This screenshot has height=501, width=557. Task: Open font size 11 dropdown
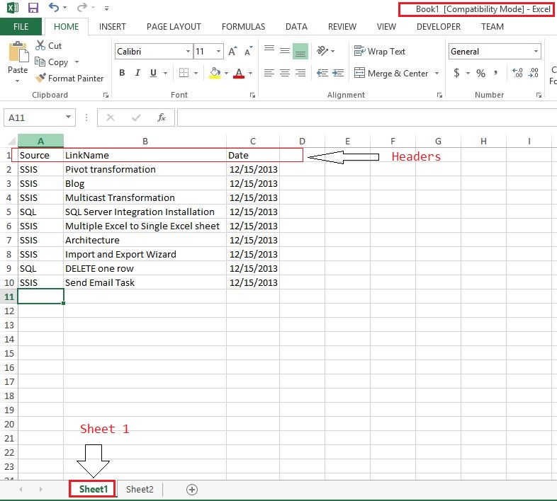[219, 52]
